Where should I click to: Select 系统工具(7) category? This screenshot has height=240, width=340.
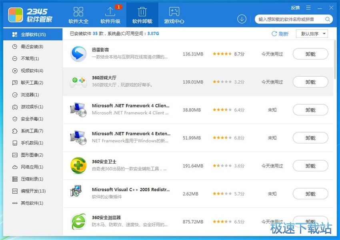33,131
